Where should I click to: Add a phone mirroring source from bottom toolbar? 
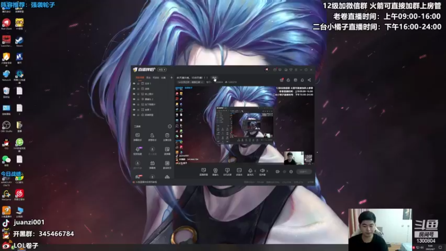coord(227,172)
